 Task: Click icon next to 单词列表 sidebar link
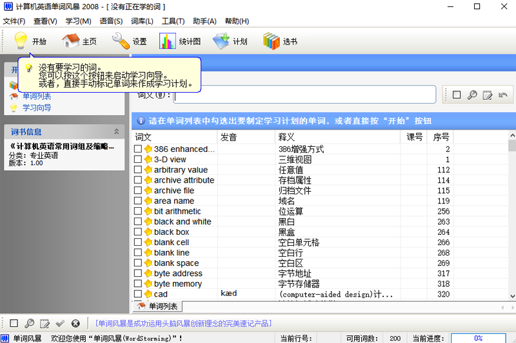pyautogui.click(x=14, y=97)
